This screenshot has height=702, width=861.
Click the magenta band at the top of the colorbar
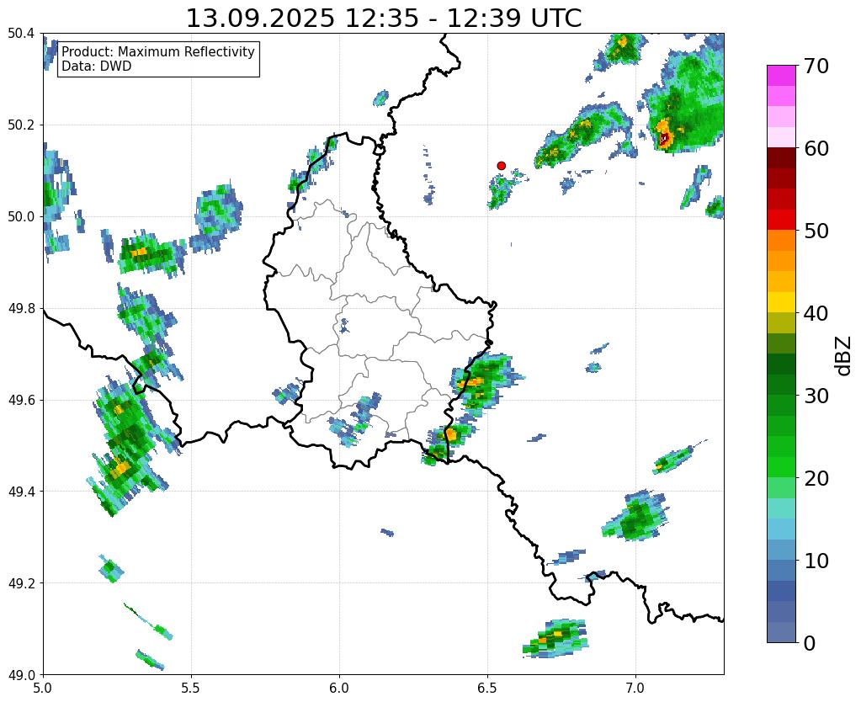pos(781,75)
